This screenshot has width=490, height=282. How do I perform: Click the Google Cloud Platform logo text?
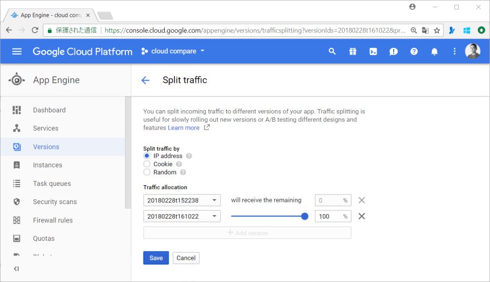(82, 52)
